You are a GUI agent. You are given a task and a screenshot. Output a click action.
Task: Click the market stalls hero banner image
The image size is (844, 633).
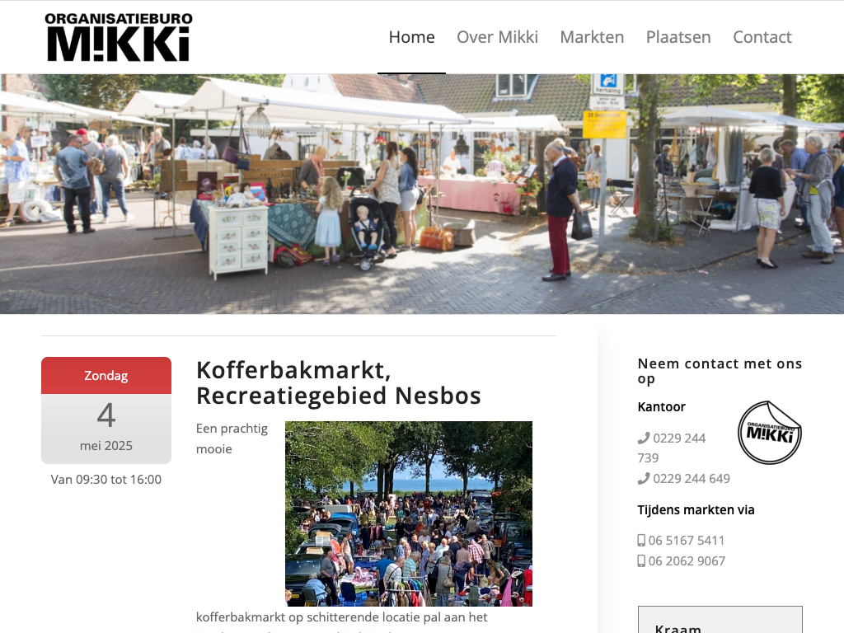pyautogui.click(x=422, y=194)
